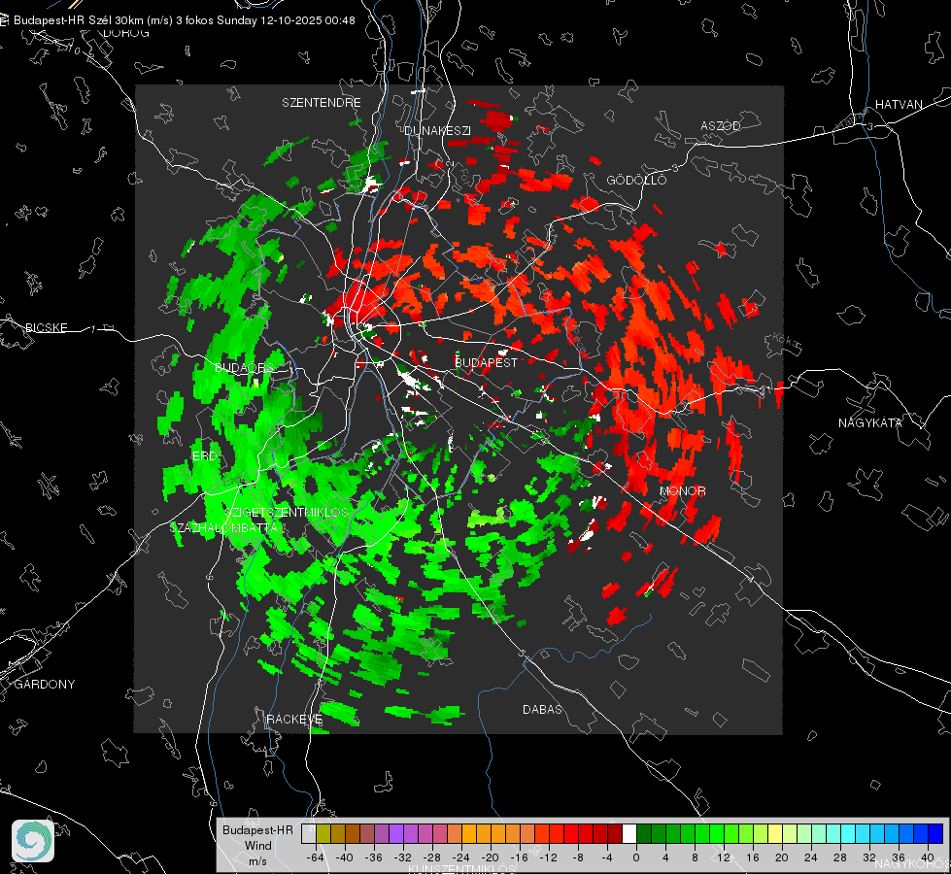Click the BUDAÖRS town label

[x=245, y=368]
